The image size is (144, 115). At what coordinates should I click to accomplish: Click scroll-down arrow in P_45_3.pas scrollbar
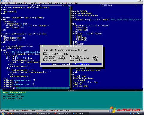(x=70, y=86)
